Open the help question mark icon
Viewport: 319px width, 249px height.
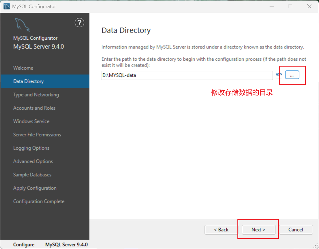(x=79, y=23)
